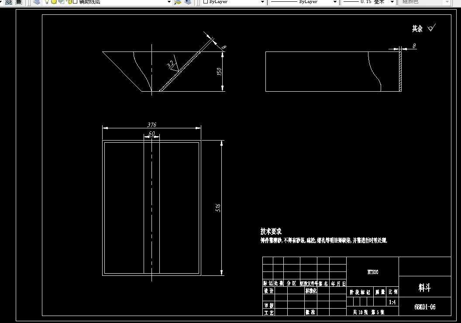Select the 设计 title block cell
Viewport: 461px width, 323px height.
268,291
